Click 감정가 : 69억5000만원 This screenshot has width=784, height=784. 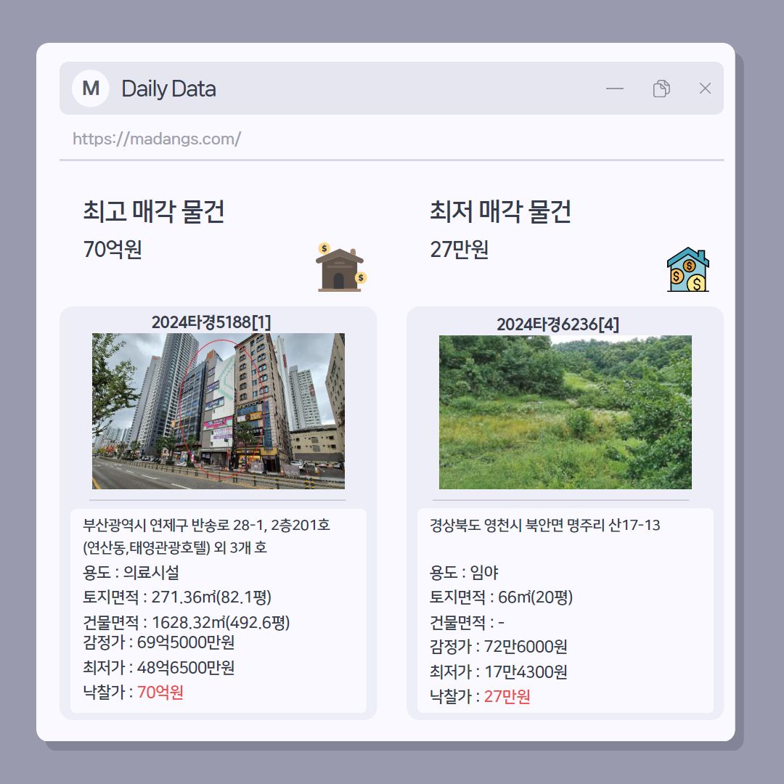point(159,642)
